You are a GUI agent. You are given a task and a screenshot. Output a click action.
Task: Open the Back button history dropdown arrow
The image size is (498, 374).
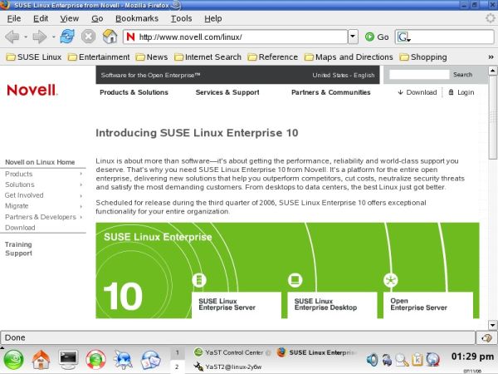(x=26, y=37)
